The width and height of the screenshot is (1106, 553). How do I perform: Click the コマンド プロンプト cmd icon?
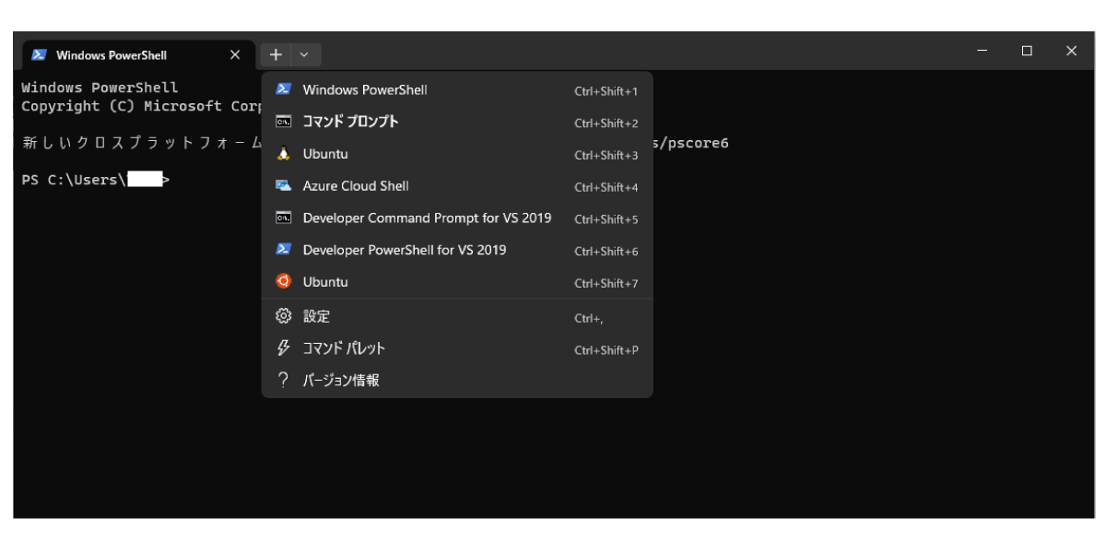point(284,122)
